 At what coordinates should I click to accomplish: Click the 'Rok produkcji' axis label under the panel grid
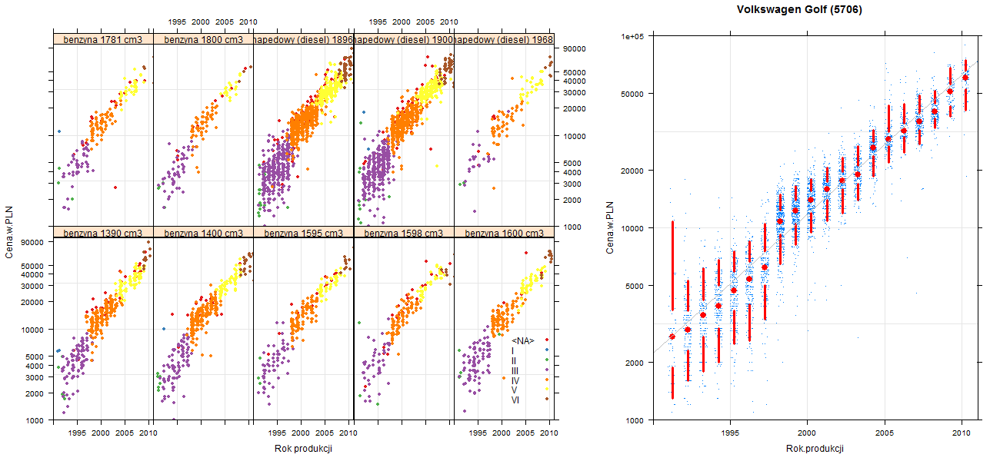pyautogui.click(x=303, y=449)
